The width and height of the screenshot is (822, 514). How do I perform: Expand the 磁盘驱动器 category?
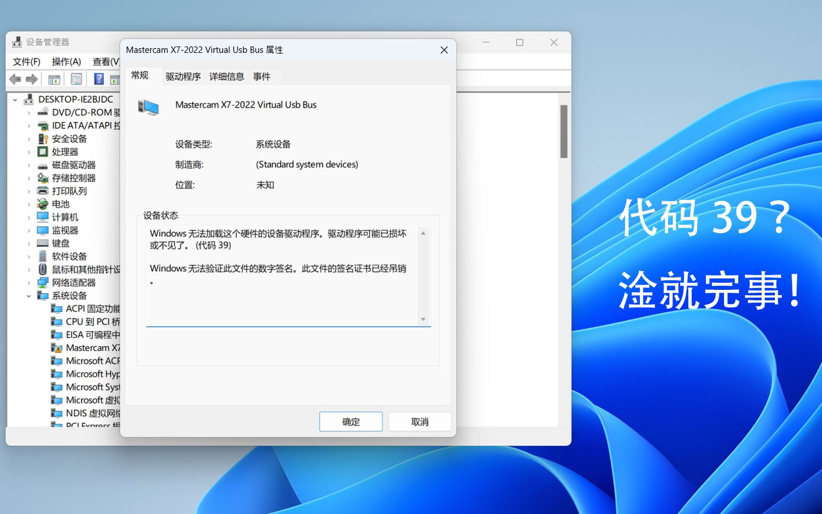point(29,165)
